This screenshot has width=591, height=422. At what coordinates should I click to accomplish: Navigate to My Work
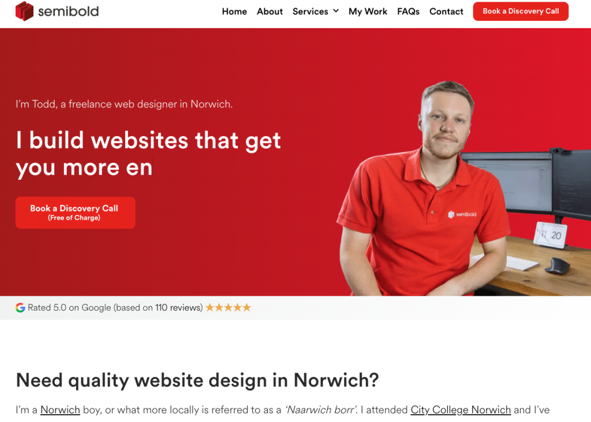[x=368, y=12]
